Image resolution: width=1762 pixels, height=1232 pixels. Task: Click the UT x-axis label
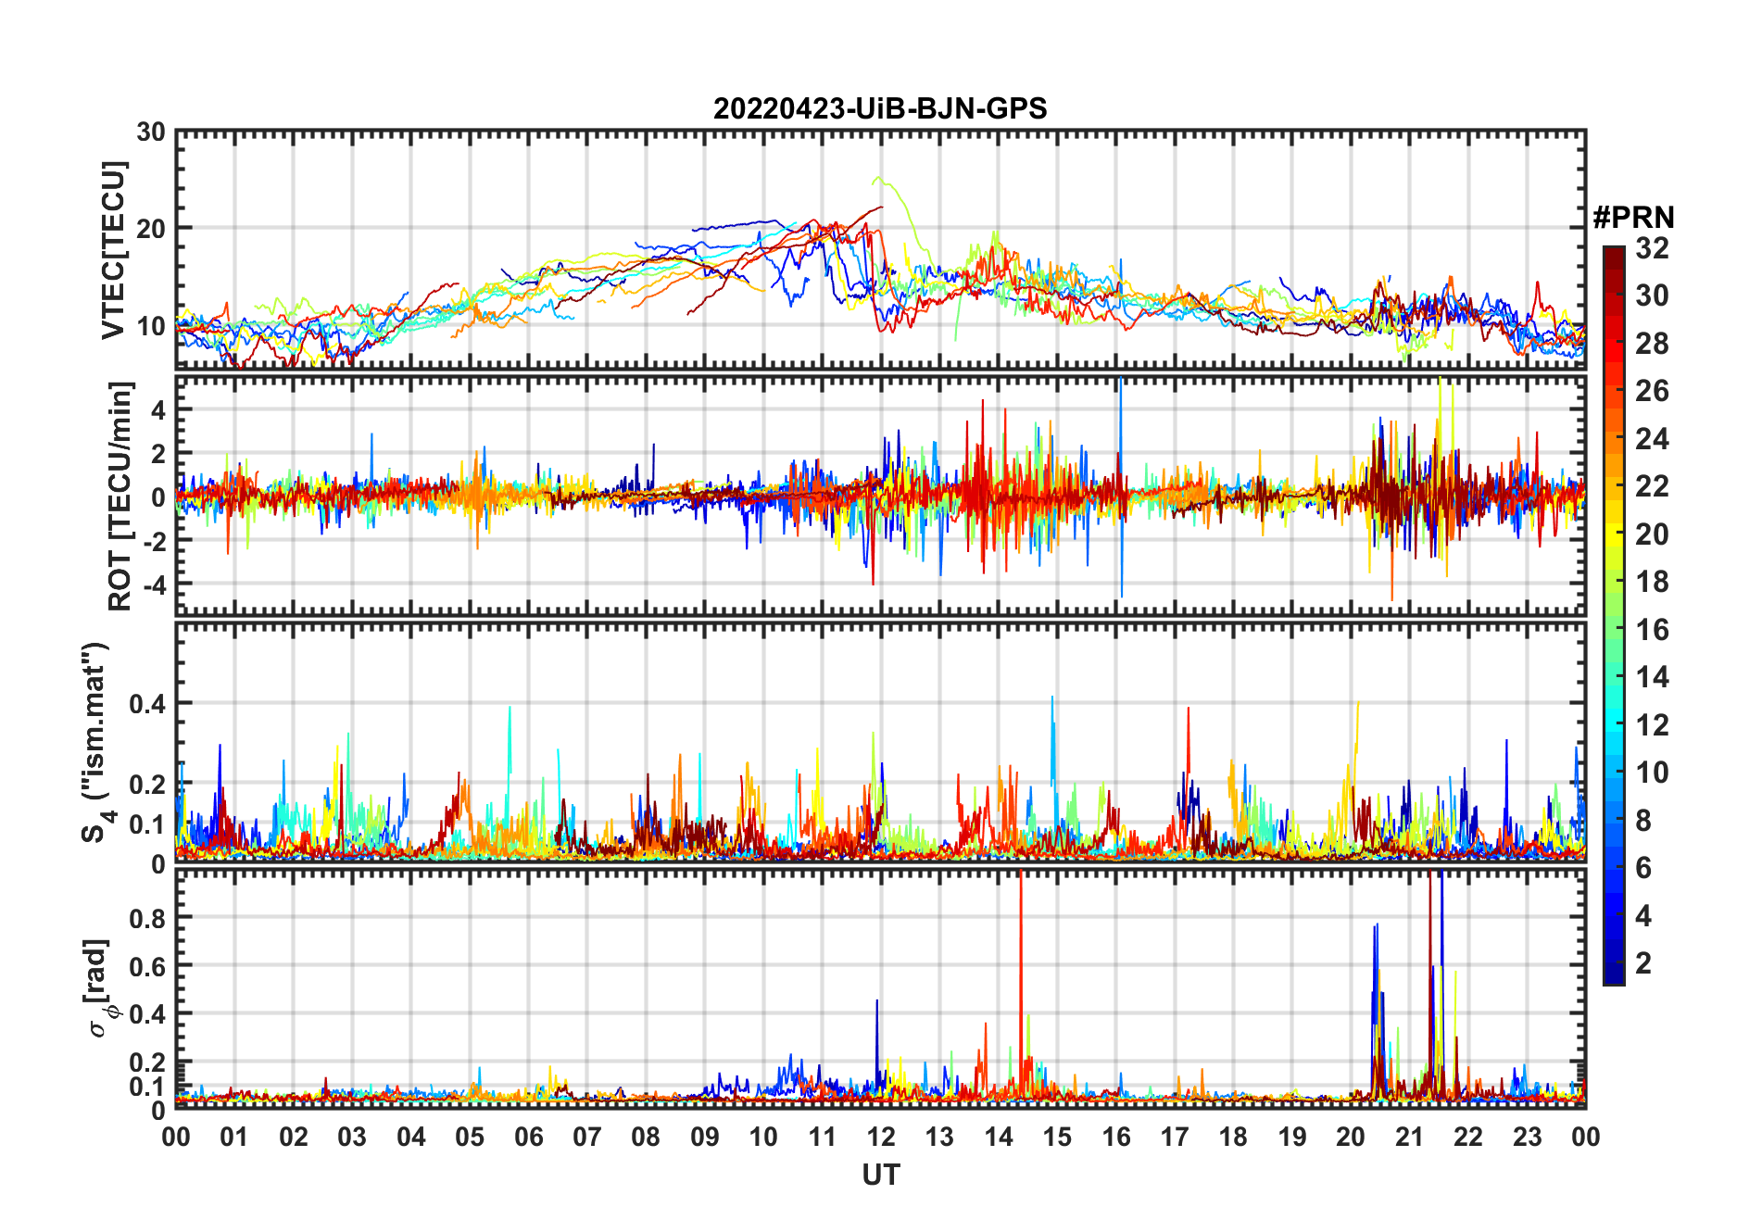880,1175
